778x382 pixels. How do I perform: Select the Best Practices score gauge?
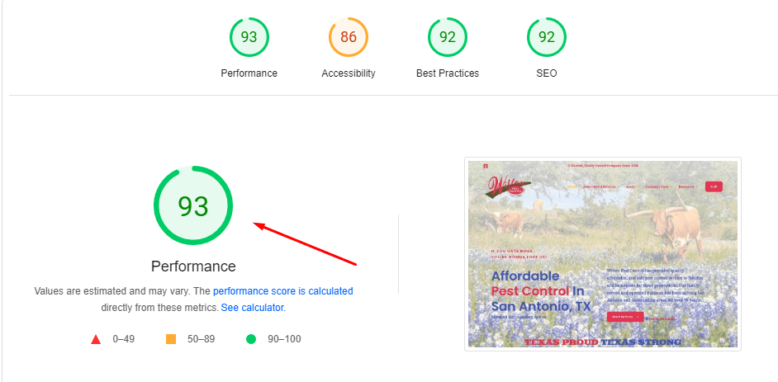tap(447, 37)
